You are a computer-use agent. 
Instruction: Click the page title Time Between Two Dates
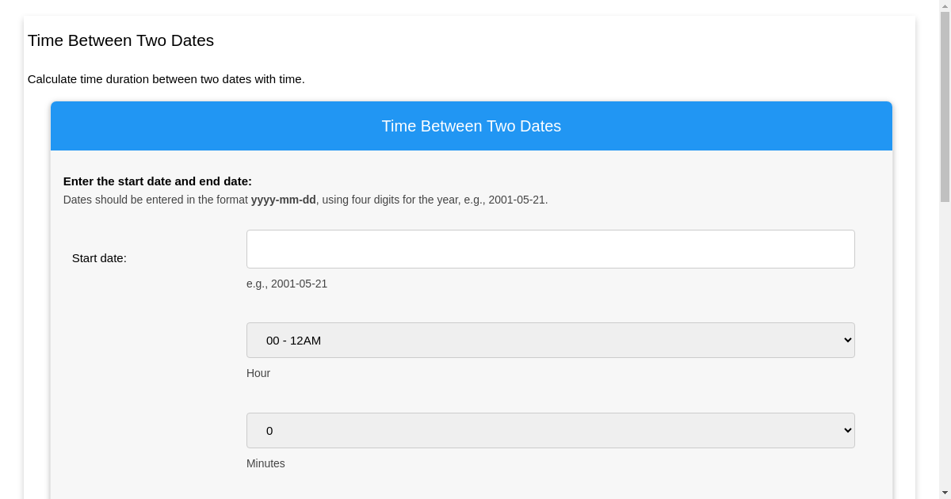point(120,40)
